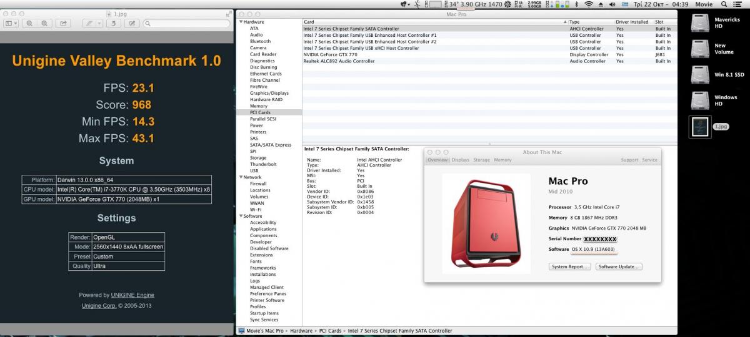Zoom out in Preview toolbar
750x337 pixels.
pyautogui.click(x=29, y=23)
